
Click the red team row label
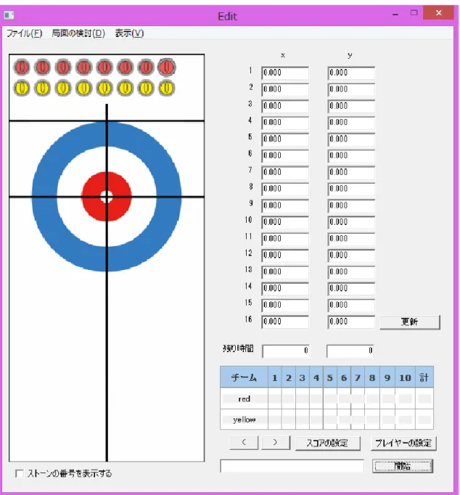click(x=244, y=399)
